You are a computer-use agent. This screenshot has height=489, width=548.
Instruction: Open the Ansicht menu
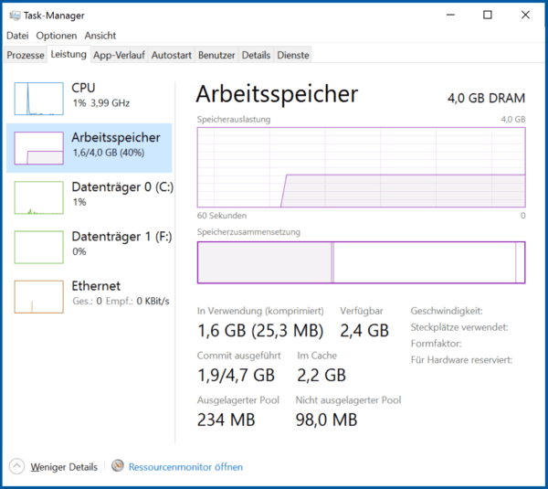(100, 36)
